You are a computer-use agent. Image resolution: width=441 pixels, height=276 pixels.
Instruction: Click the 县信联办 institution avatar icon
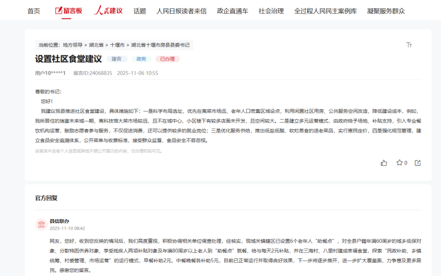point(41,224)
